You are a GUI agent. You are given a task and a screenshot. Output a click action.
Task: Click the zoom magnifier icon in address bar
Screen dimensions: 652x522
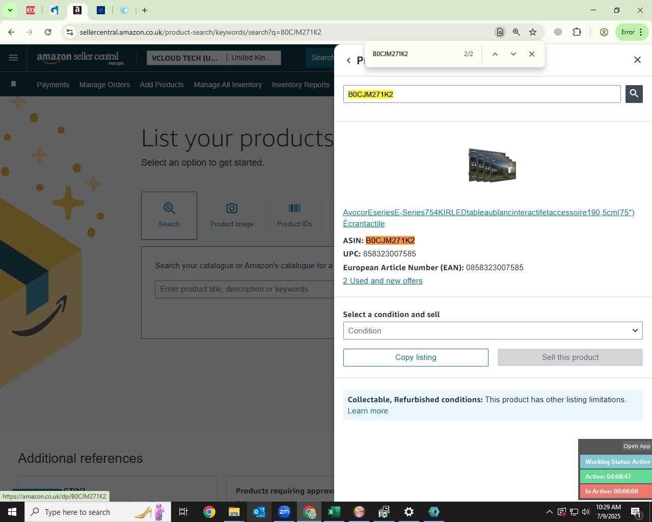tap(517, 32)
